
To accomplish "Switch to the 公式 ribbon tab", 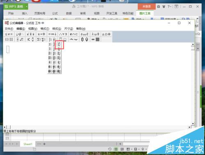I will 55,13.
